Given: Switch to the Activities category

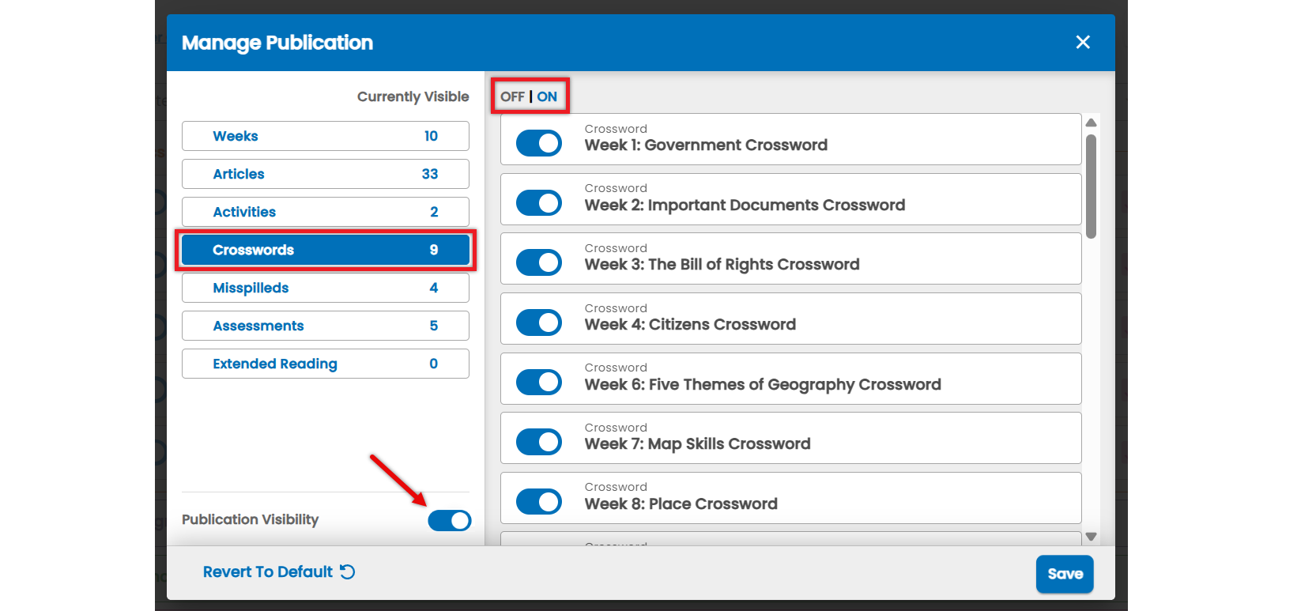Looking at the screenshot, I should coord(326,212).
